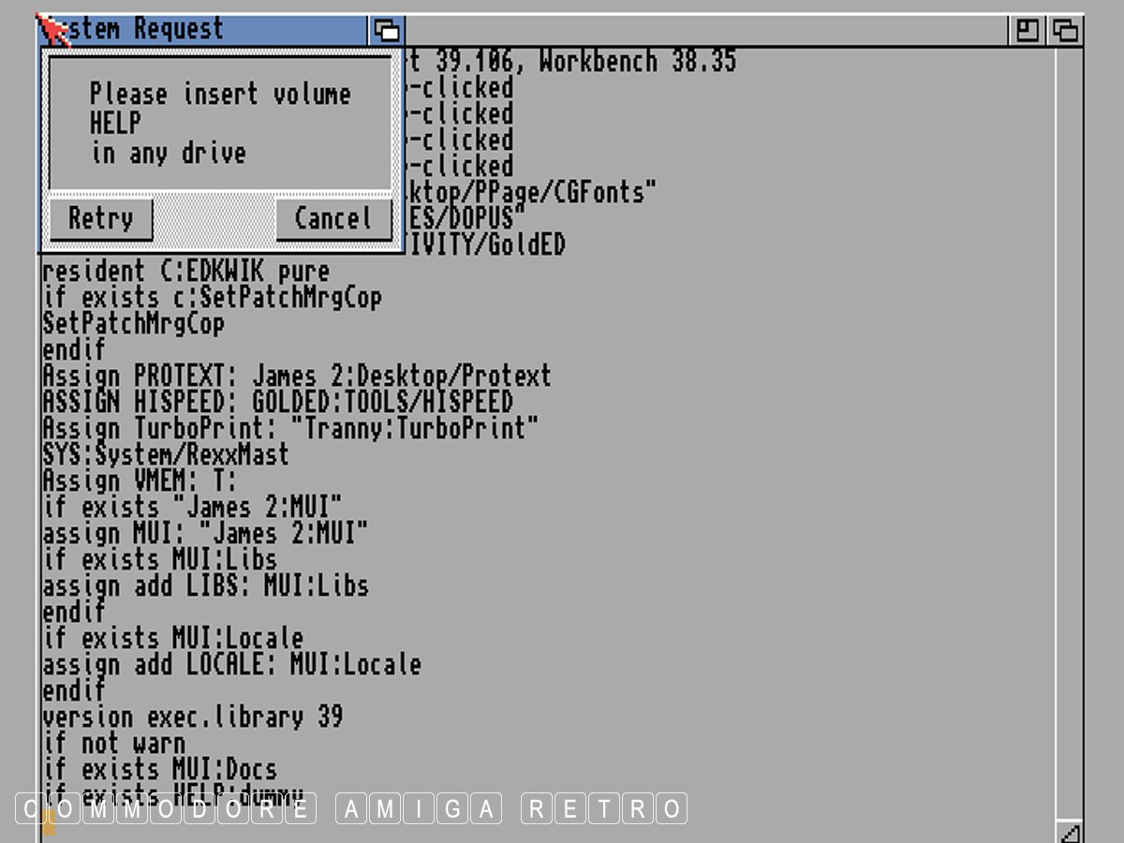Click the "SYS:System/RexxMast" line
1124x843 pixels.
(165, 455)
